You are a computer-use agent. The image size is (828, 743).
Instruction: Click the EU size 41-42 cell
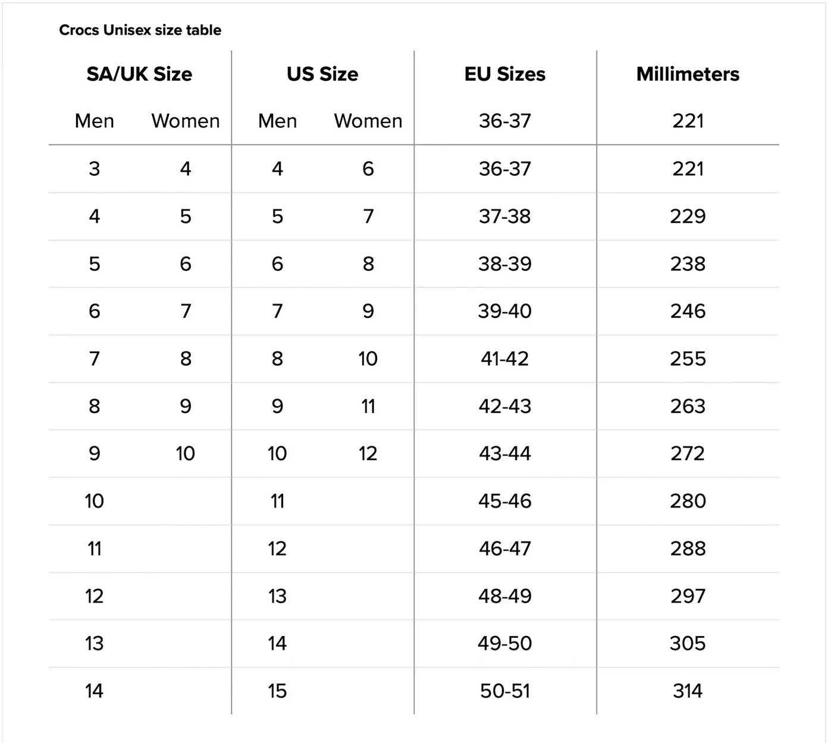point(504,359)
